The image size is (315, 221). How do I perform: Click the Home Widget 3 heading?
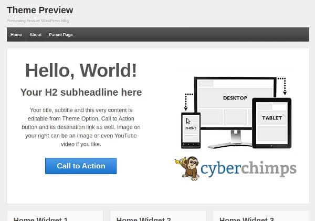click(x=246, y=219)
